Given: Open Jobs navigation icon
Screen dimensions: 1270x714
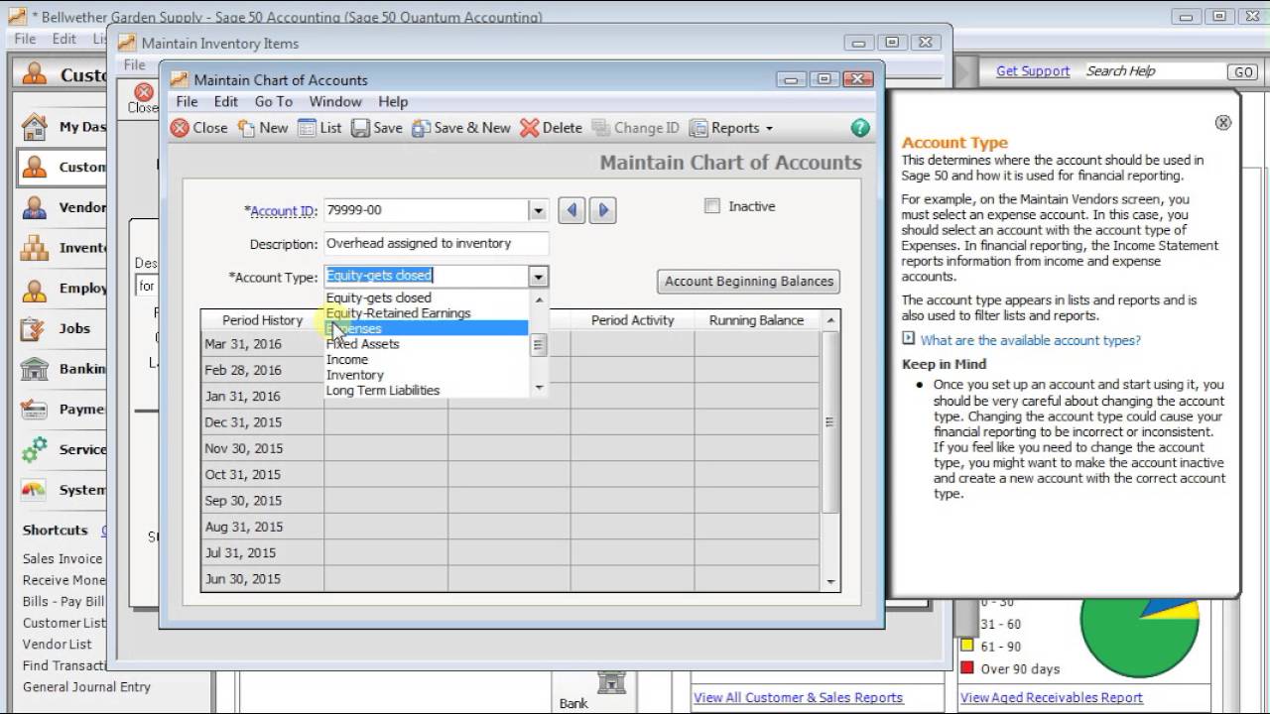Looking at the screenshot, I should click(x=34, y=328).
